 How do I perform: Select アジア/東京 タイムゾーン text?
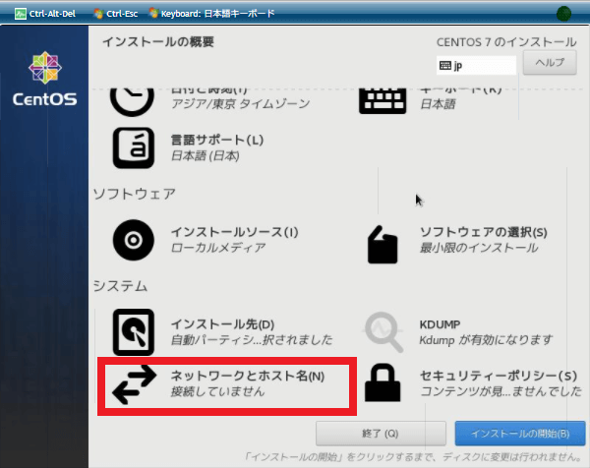click(x=241, y=104)
